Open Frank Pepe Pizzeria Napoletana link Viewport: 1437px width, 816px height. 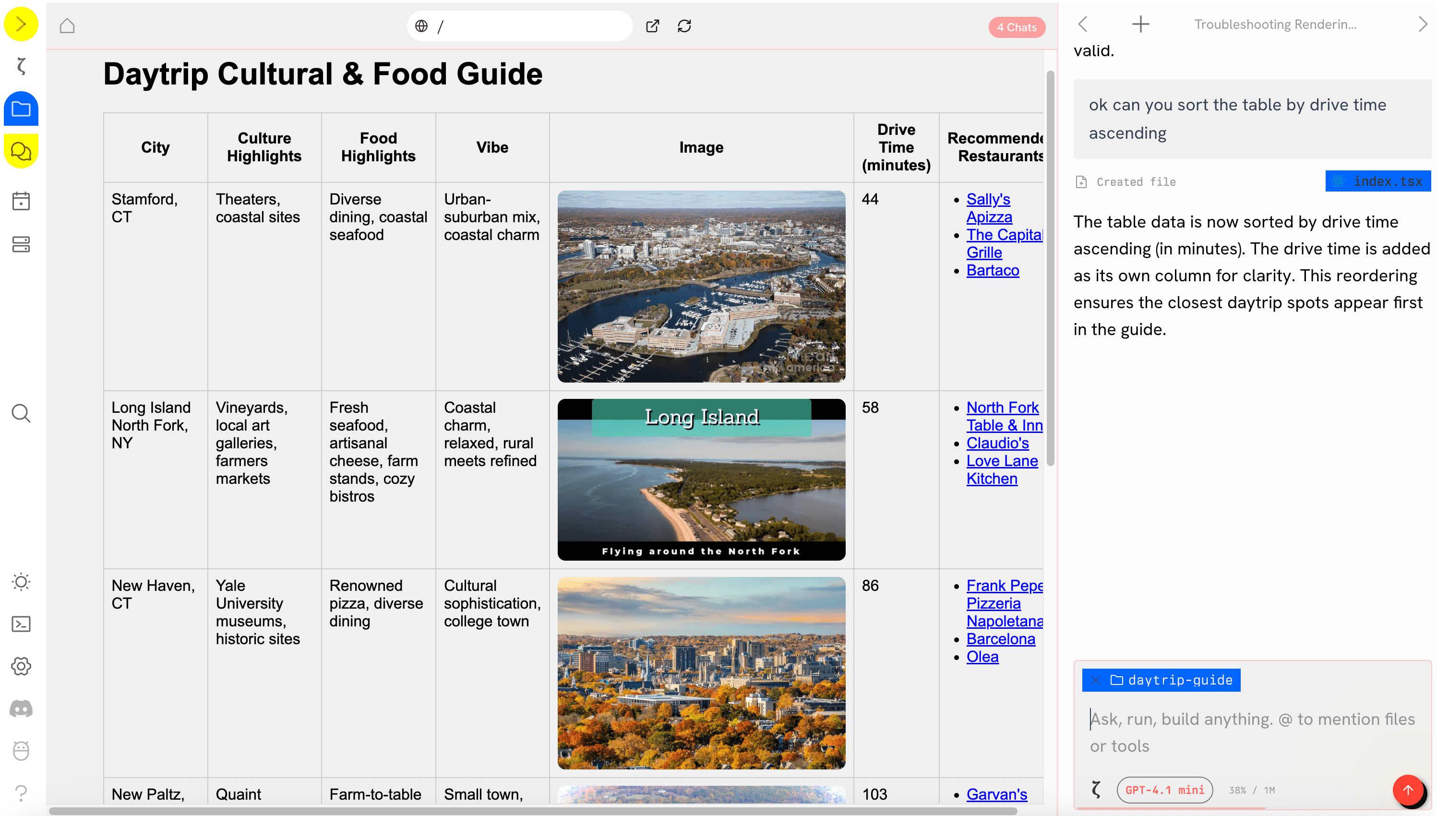[1004, 603]
